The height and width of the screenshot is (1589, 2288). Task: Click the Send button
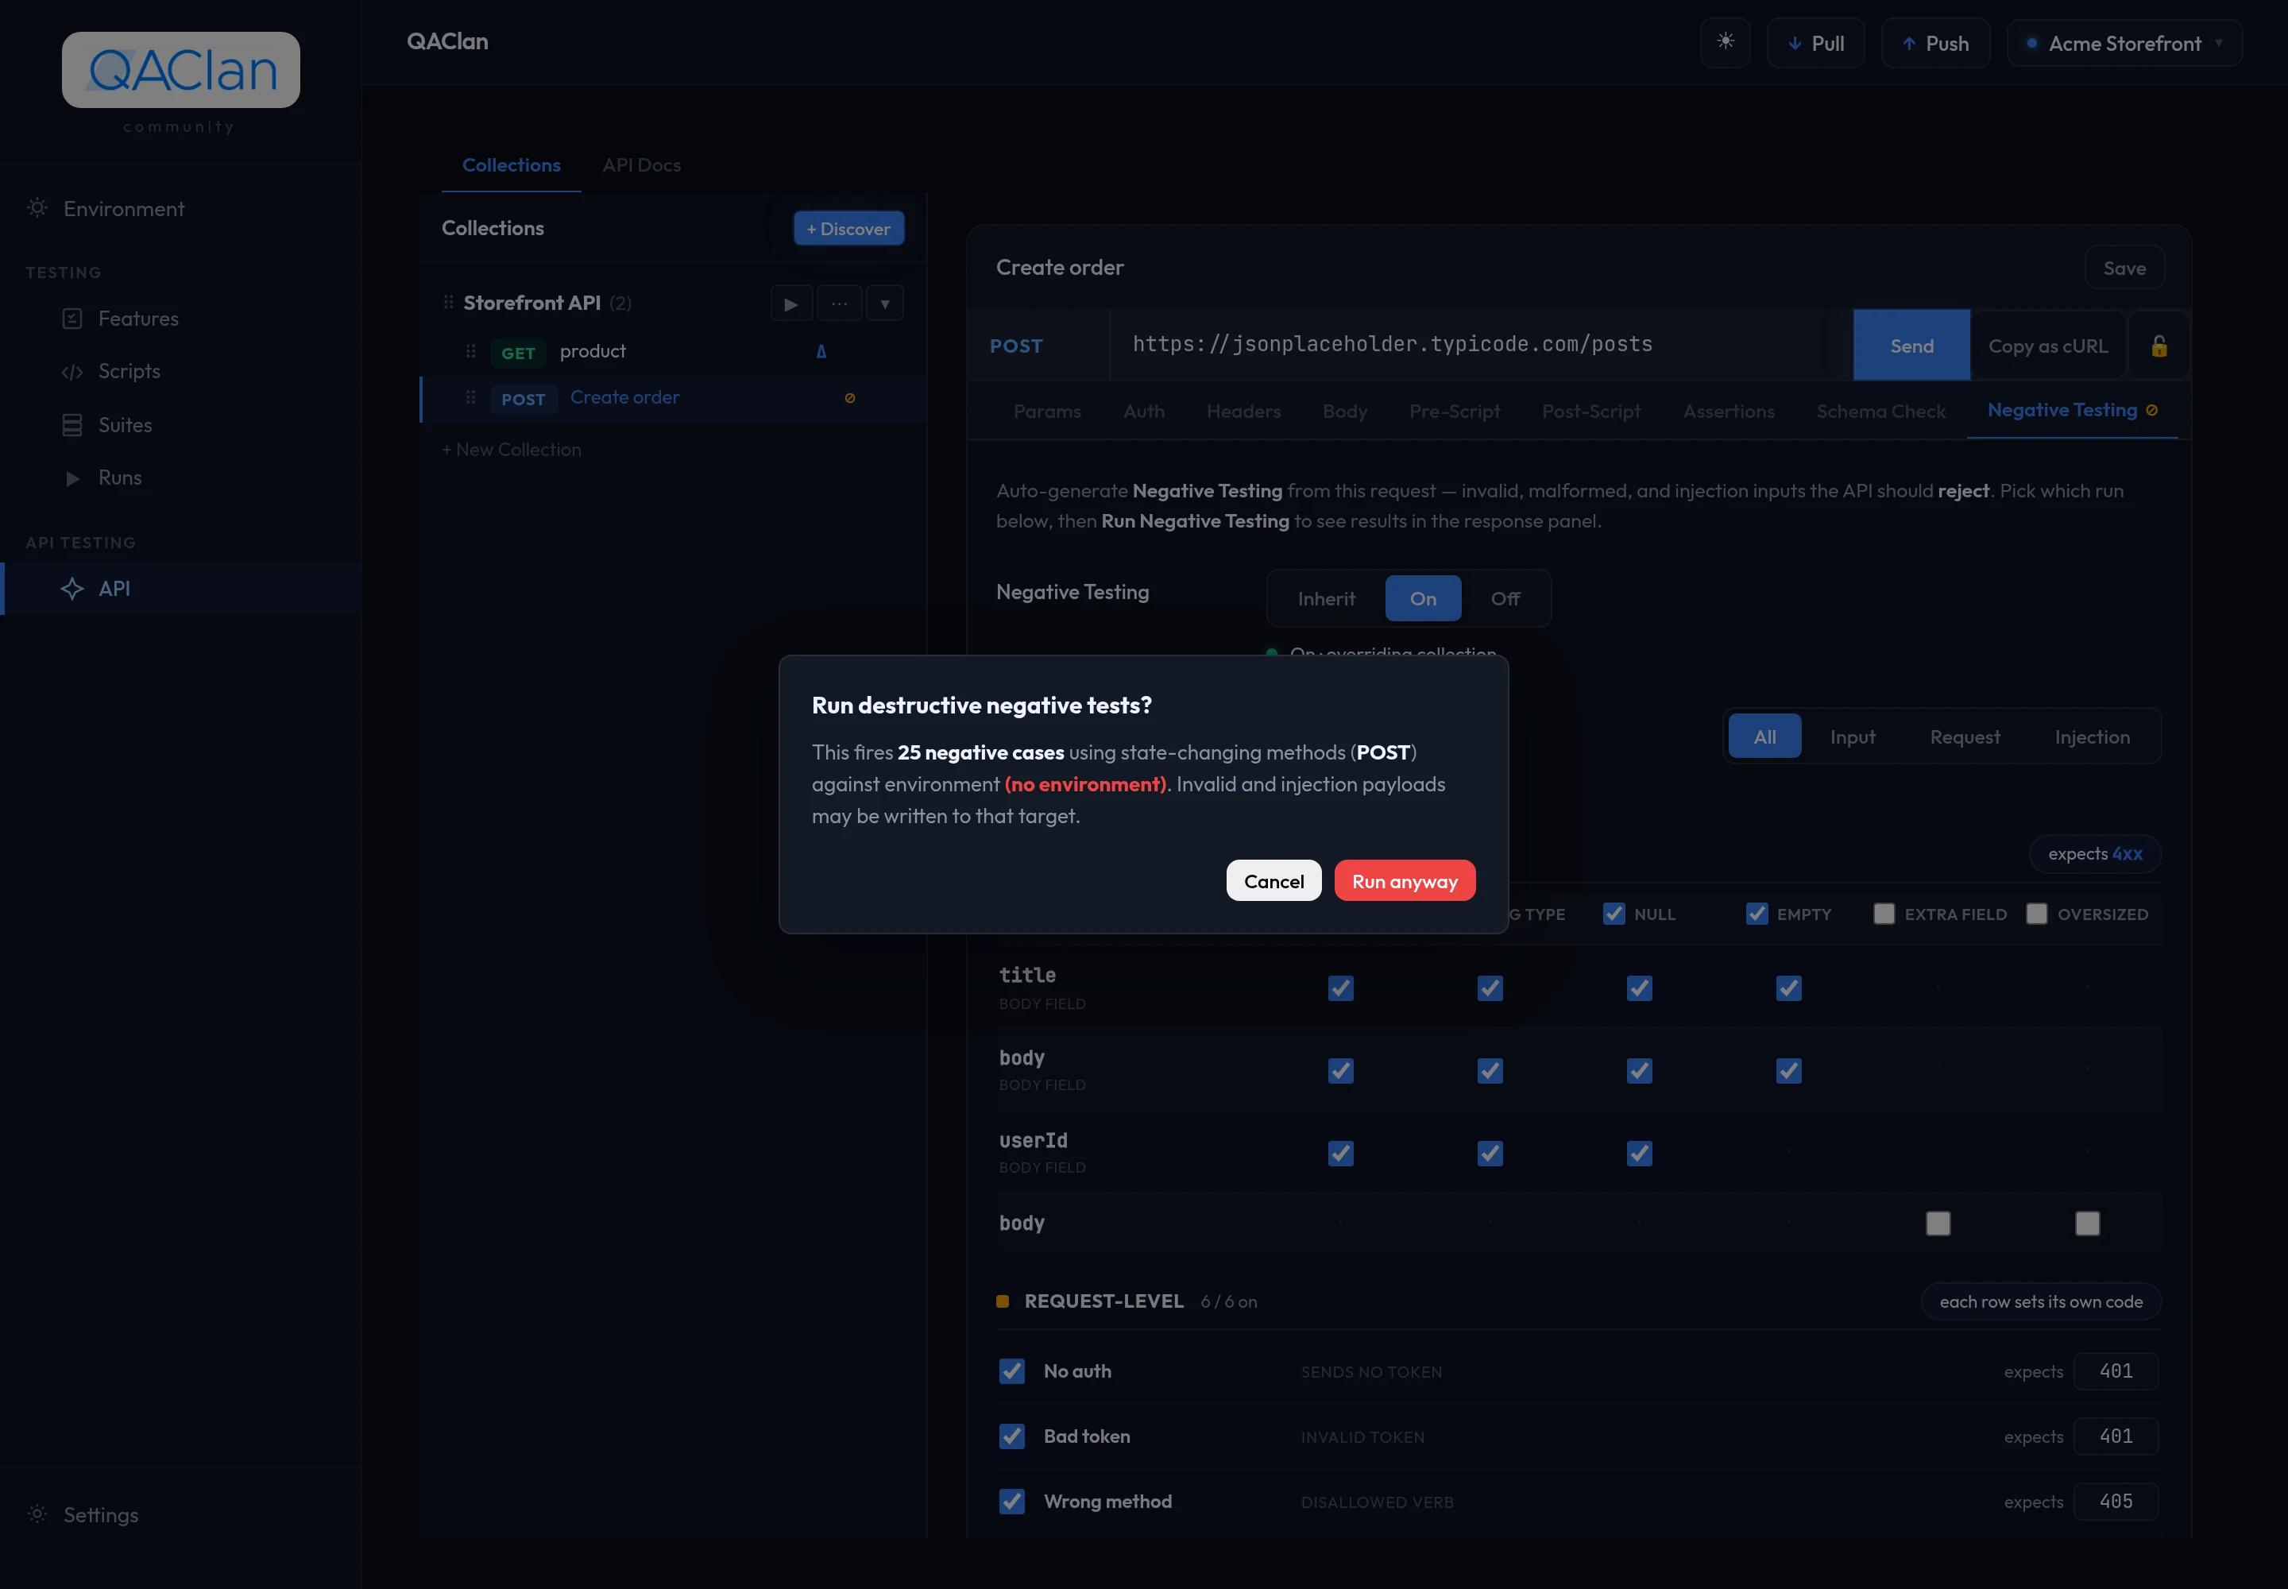coord(1911,346)
